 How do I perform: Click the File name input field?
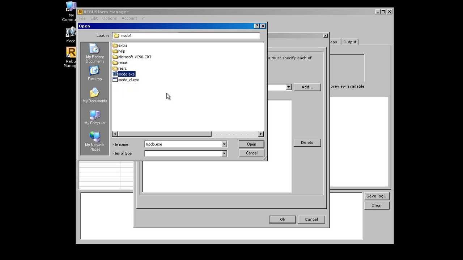click(x=183, y=144)
